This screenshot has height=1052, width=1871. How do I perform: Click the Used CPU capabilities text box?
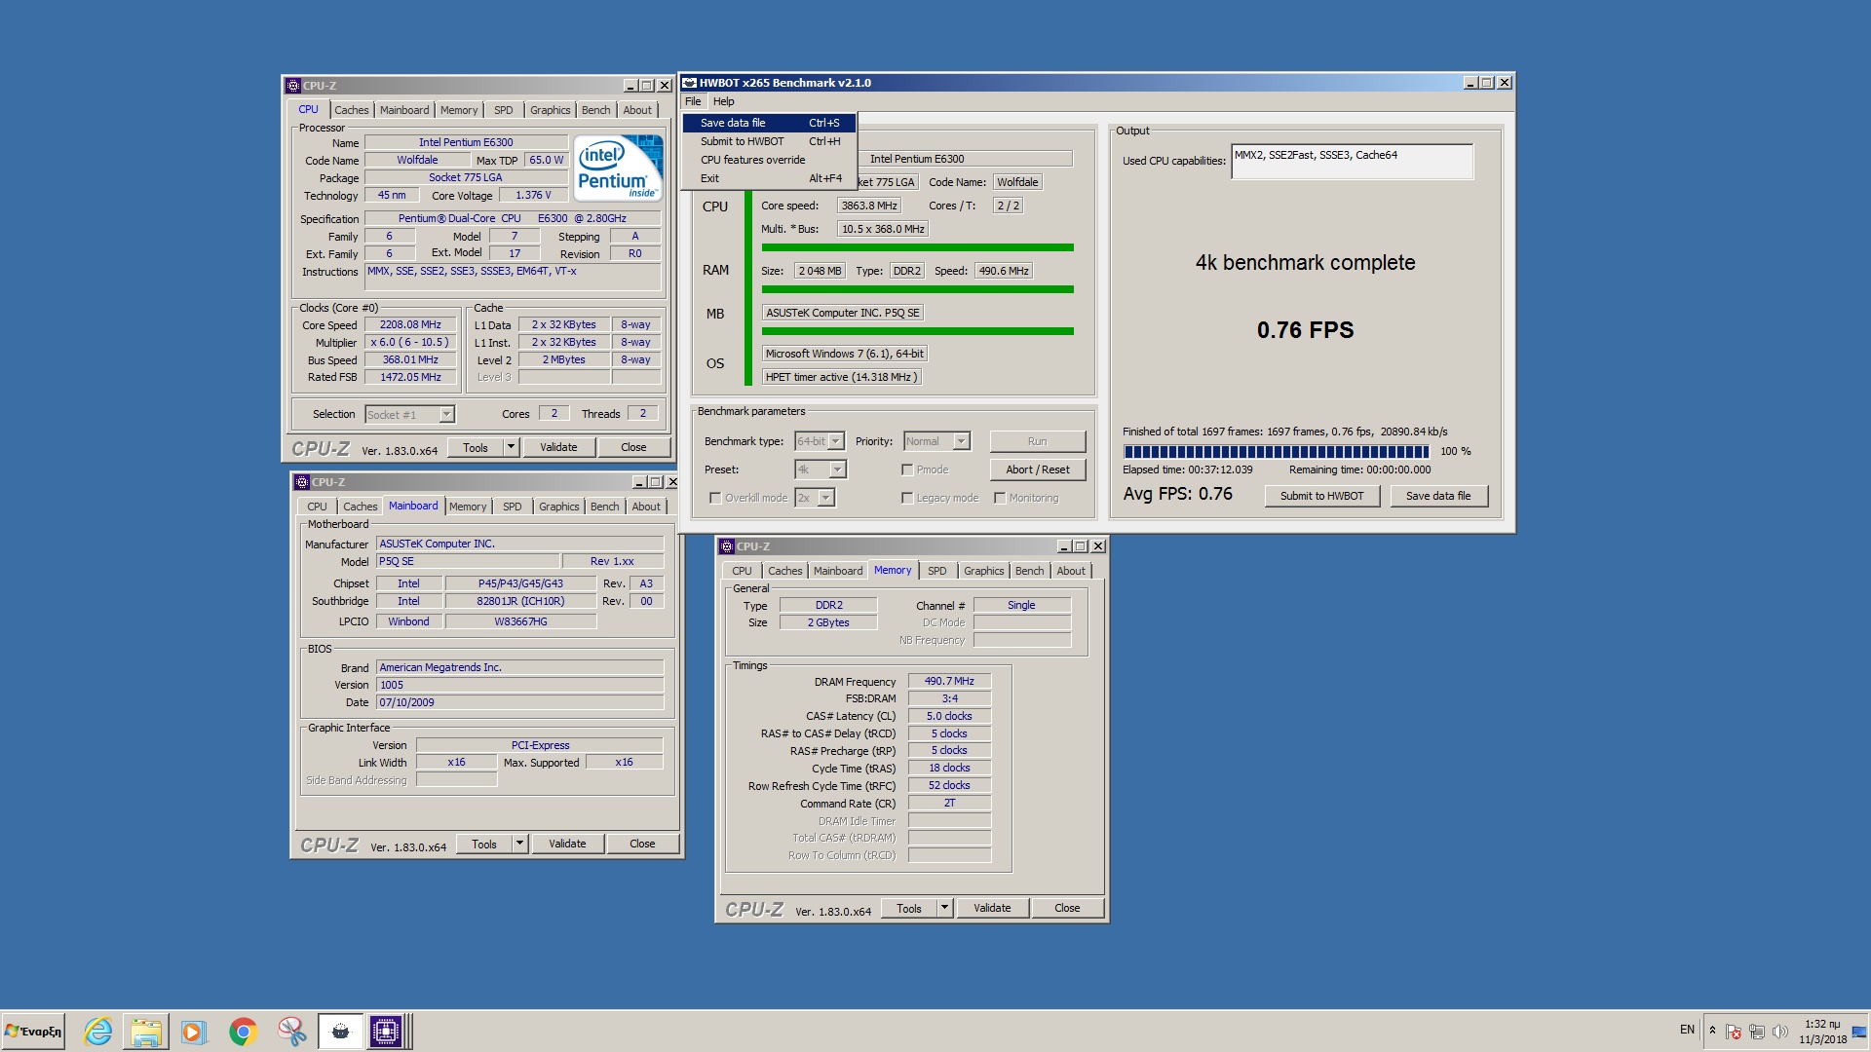click(1352, 162)
